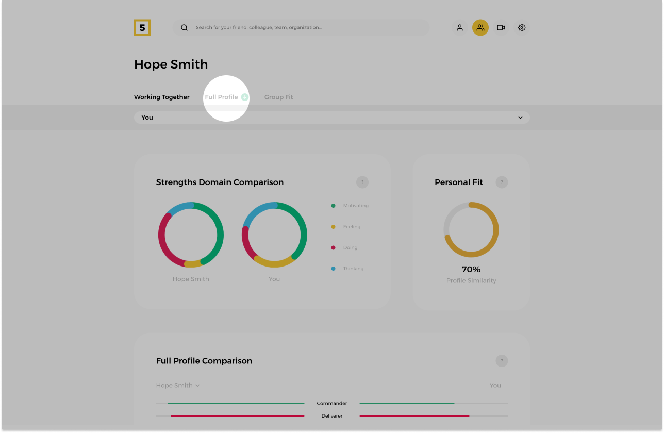
Task: Click the search magnifier icon
Action: 184,28
